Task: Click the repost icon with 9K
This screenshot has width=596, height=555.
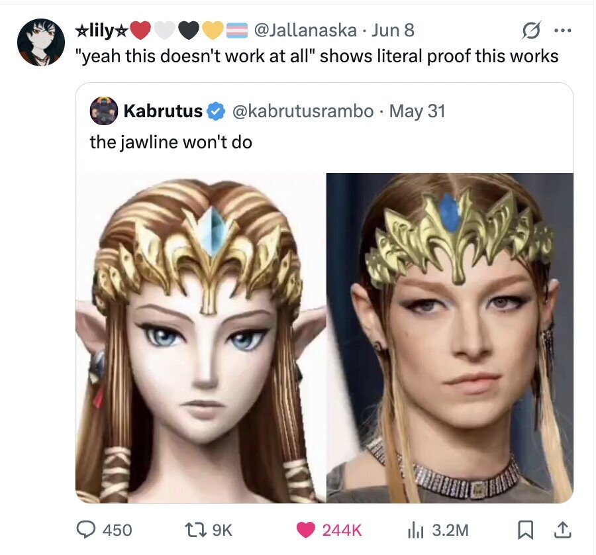Action: click(194, 530)
